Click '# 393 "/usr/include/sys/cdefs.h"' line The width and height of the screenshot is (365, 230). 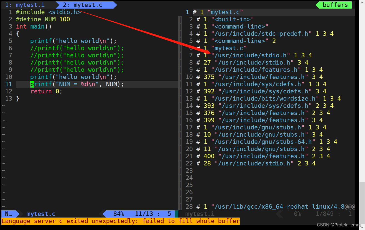tap(265, 106)
